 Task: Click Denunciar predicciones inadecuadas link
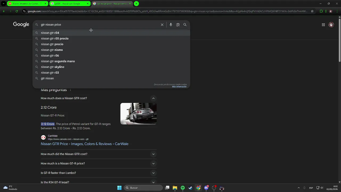[x=170, y=85]
